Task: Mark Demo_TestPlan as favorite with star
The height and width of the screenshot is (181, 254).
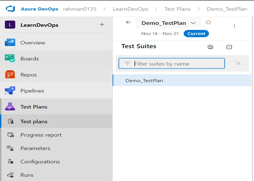Action: point(208,22)
